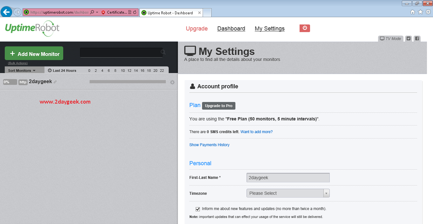
Task: Refresh the page with the reload icon
Action: 135,12
